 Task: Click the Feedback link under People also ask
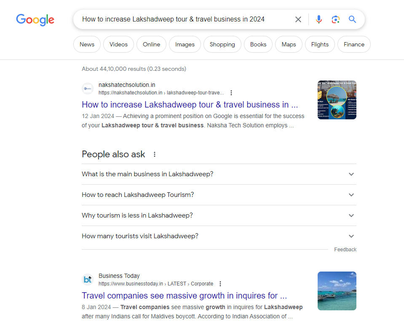345,250
